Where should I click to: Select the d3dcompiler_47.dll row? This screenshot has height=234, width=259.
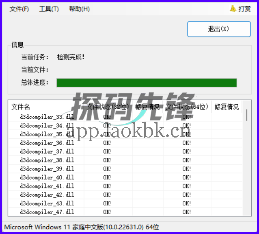click(125, 212)
